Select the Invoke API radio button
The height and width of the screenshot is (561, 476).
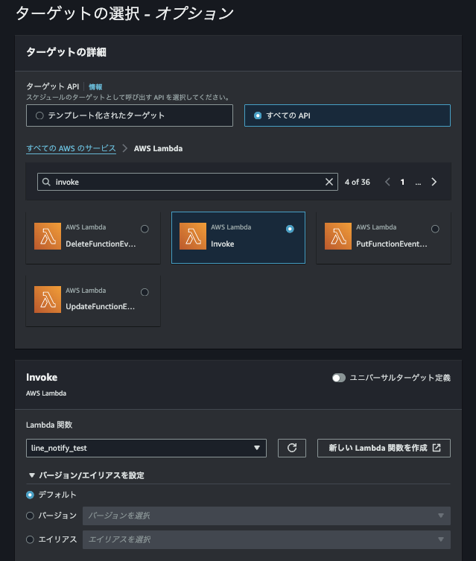tap(290, 229)
